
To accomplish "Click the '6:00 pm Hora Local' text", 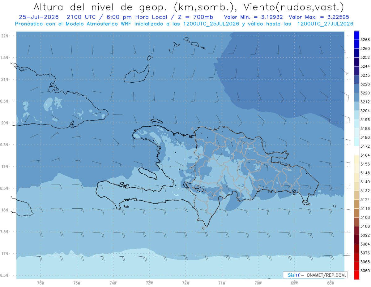I will (x=137, y=17).
